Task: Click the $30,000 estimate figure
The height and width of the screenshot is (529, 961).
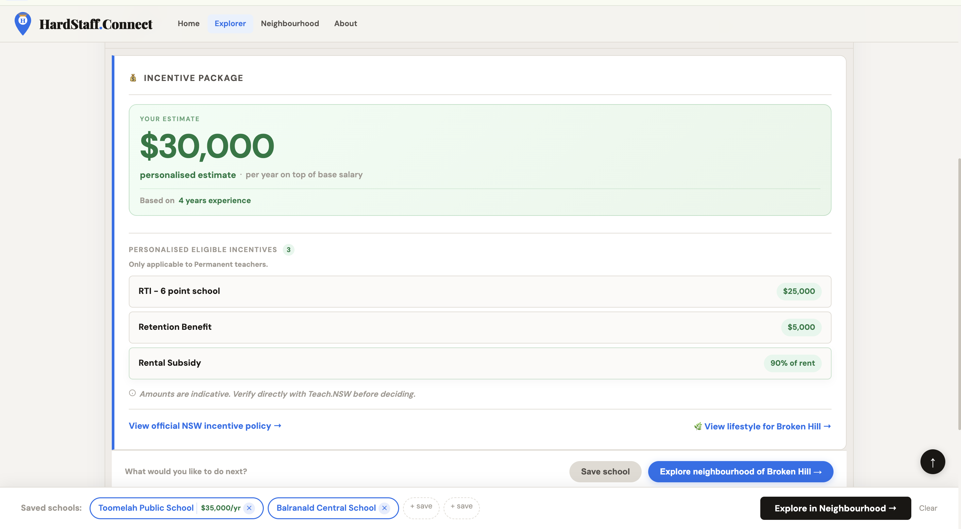Action: pyautogui.click(x=207, y=146)
